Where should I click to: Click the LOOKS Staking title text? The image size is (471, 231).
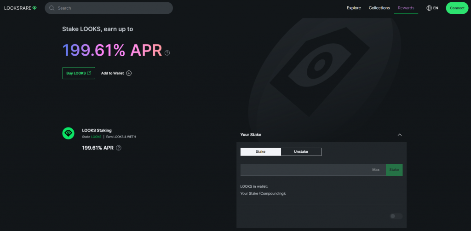[97, 130]
